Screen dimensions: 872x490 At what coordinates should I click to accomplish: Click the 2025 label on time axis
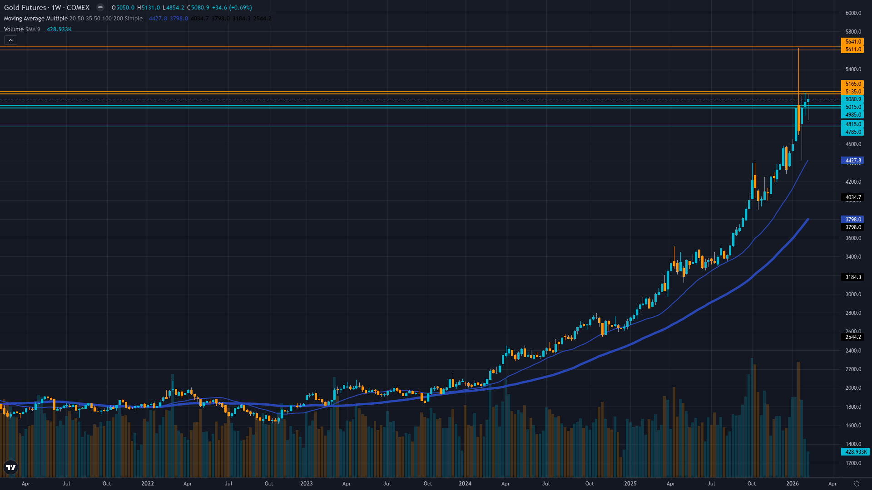click(630, 484)
